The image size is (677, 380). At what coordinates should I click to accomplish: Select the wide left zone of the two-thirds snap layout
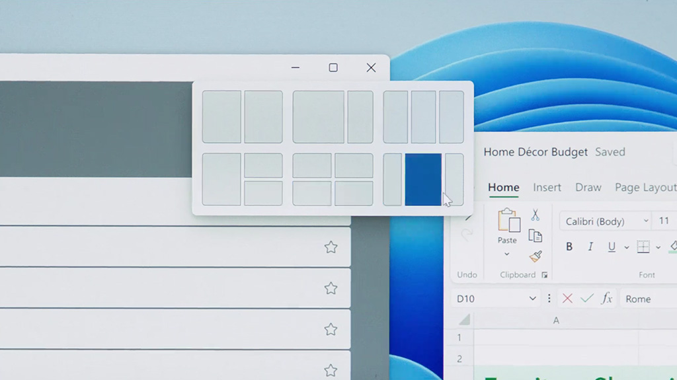[319, 116]
